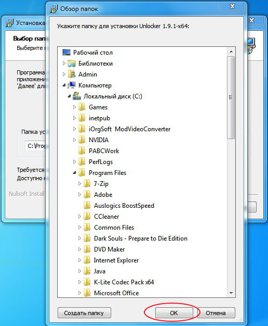Click the Библиотеки libraries icon

click(x=72, y=64)
